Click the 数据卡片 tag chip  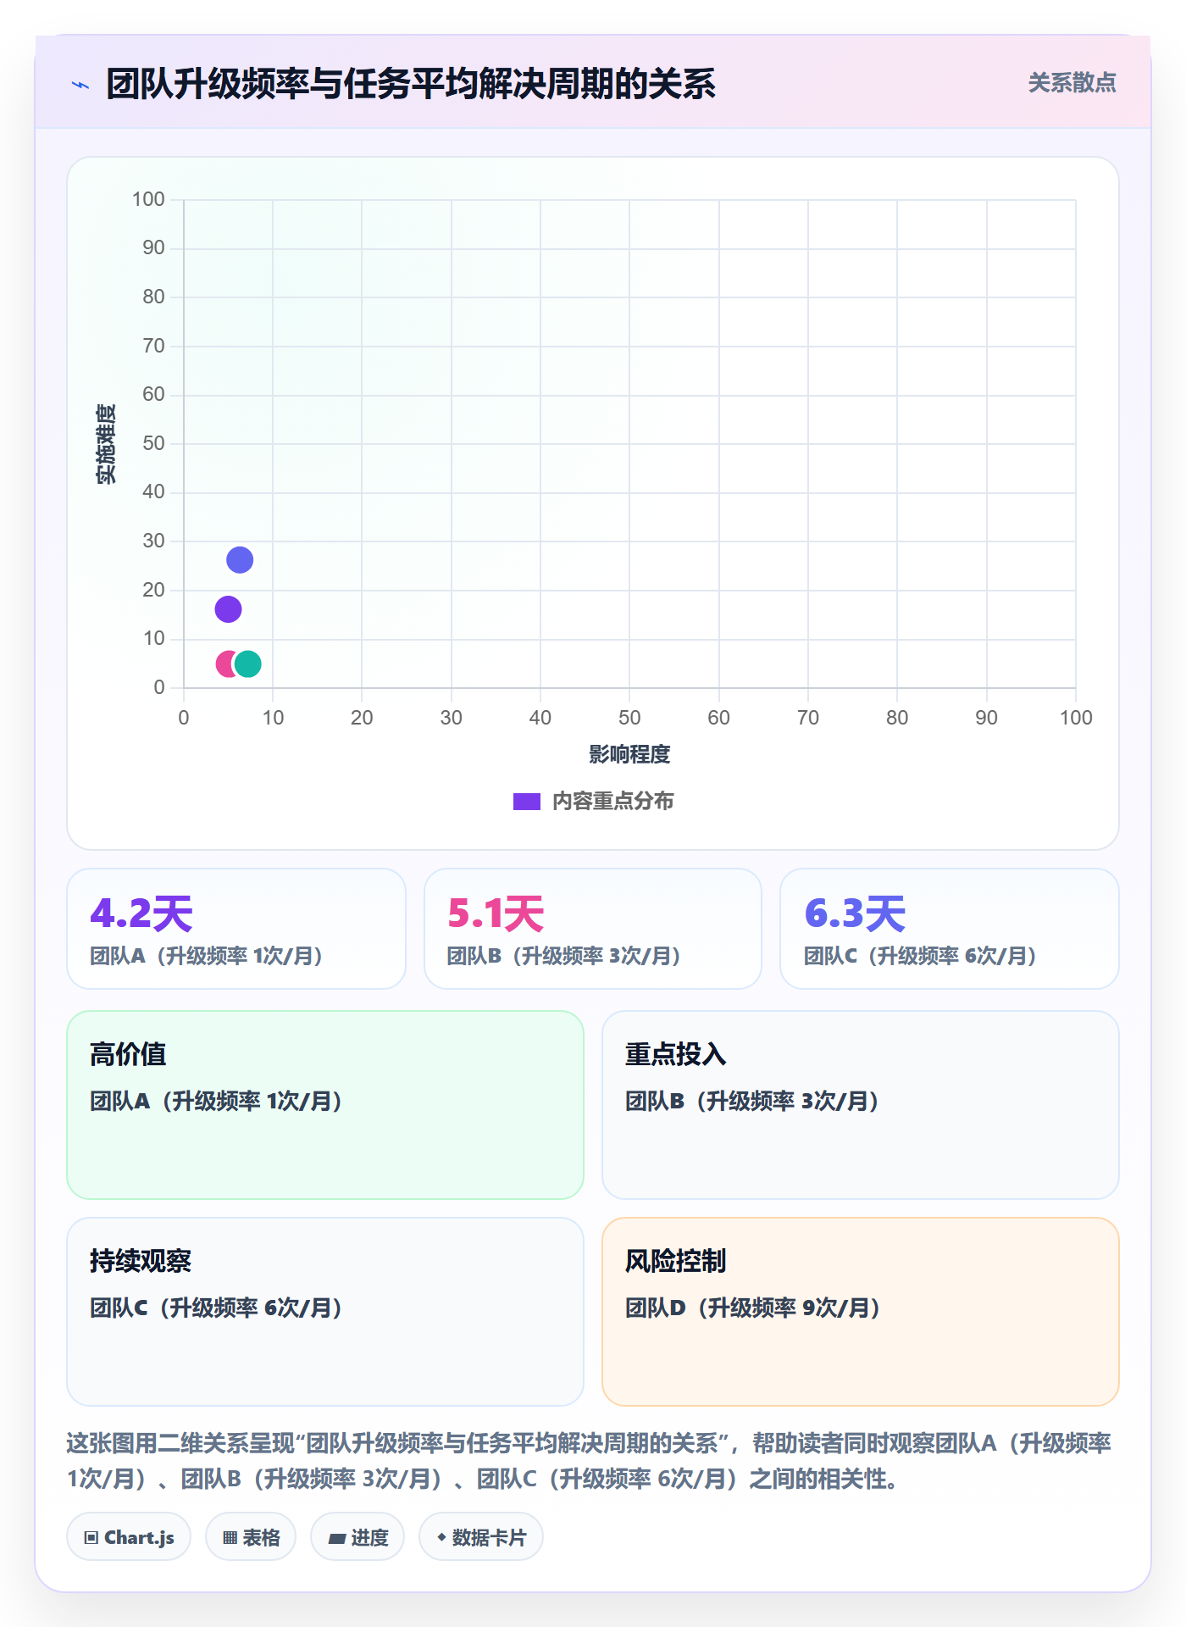(x=481, y=1537)
